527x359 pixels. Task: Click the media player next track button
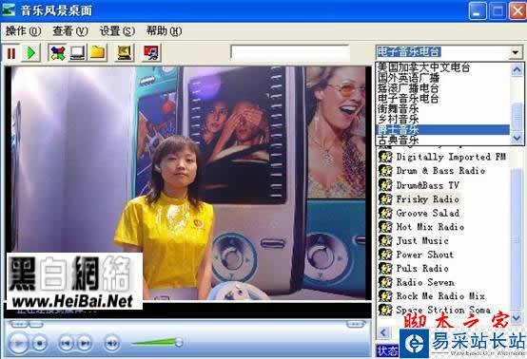pyautogui.click(x=85, y=343)
